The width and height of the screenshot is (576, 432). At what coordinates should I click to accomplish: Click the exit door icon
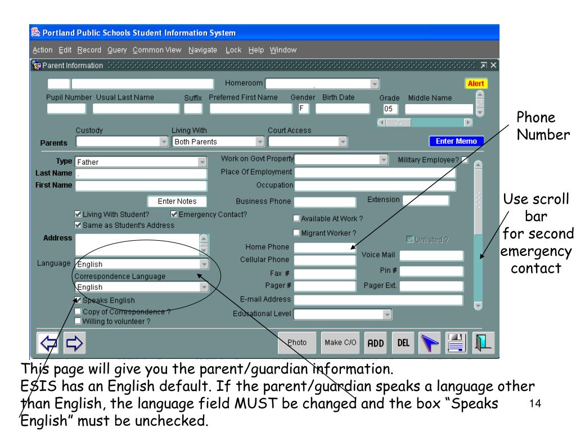coord(483,343)
